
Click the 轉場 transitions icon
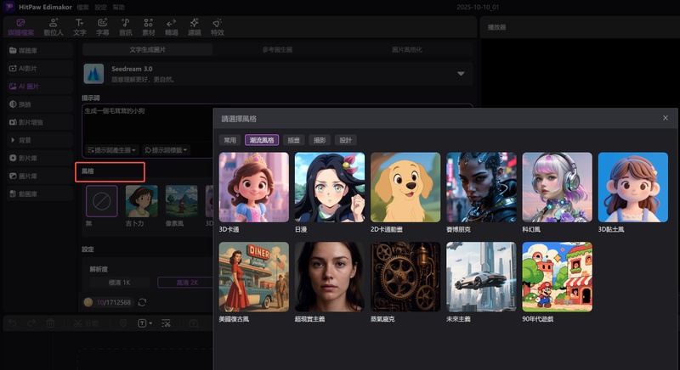(172, 26)
